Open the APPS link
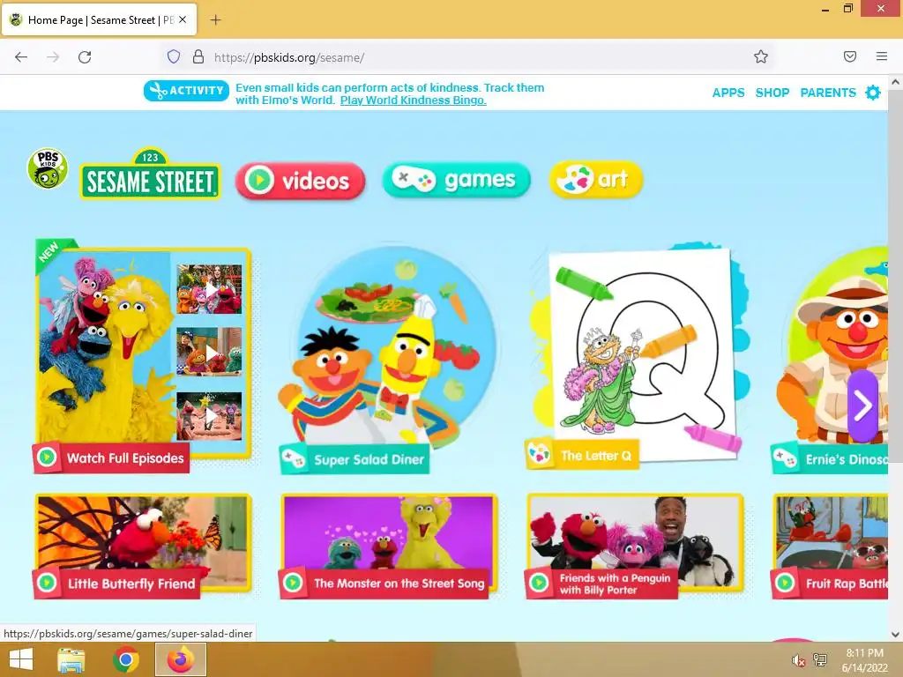Screen dimensions: 903x677 (x=728, y=93)
